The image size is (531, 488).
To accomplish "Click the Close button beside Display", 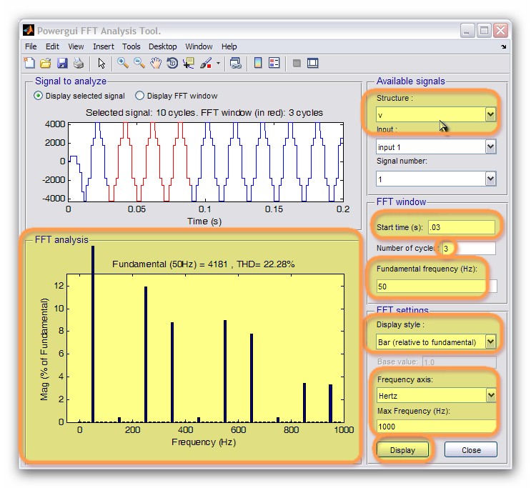I will [471, 450].
